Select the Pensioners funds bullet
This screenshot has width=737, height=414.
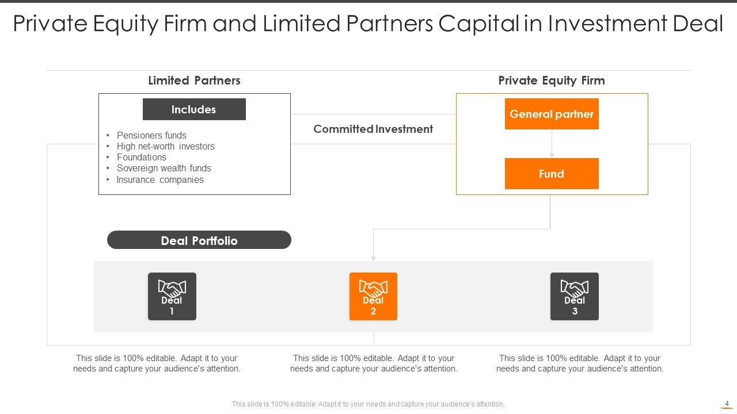tap(151, 135)
